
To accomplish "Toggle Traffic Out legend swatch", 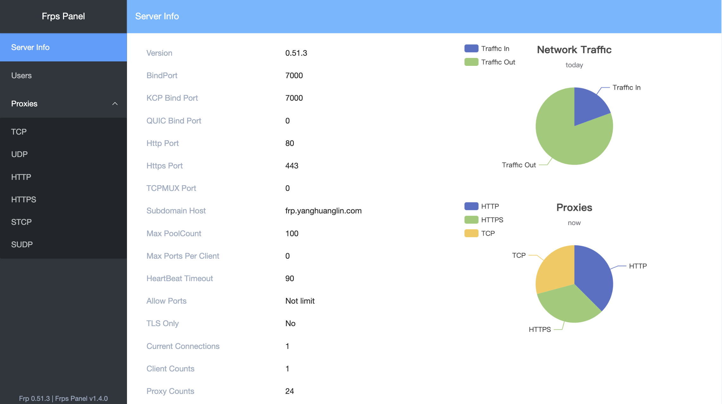I will (x=471, y=62).
